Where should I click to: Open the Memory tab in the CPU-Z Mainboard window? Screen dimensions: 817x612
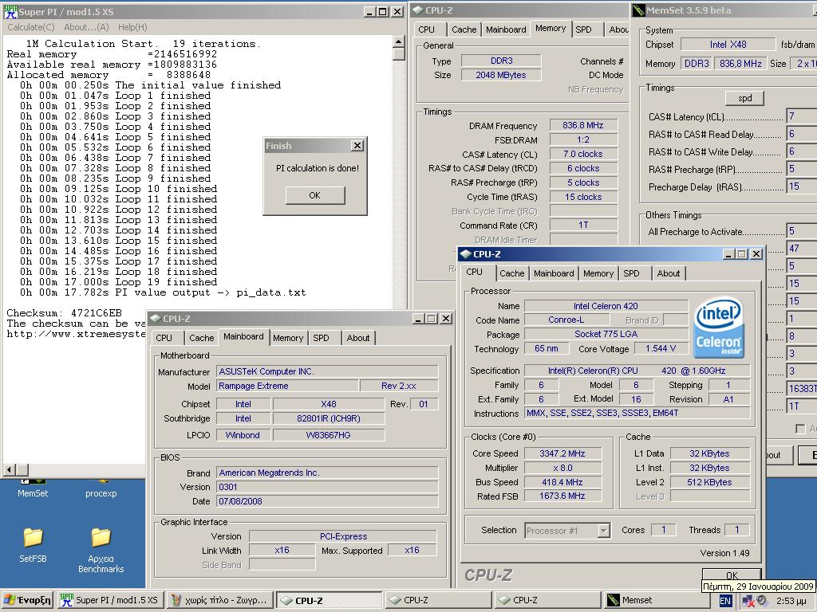pyautogui.click(x=287, y=338)
